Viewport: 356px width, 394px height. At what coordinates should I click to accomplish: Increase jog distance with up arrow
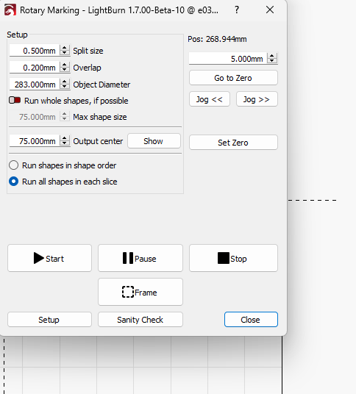[271, 56]
